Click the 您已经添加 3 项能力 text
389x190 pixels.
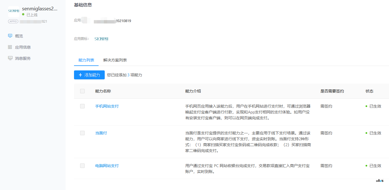(x=125, y=75)
